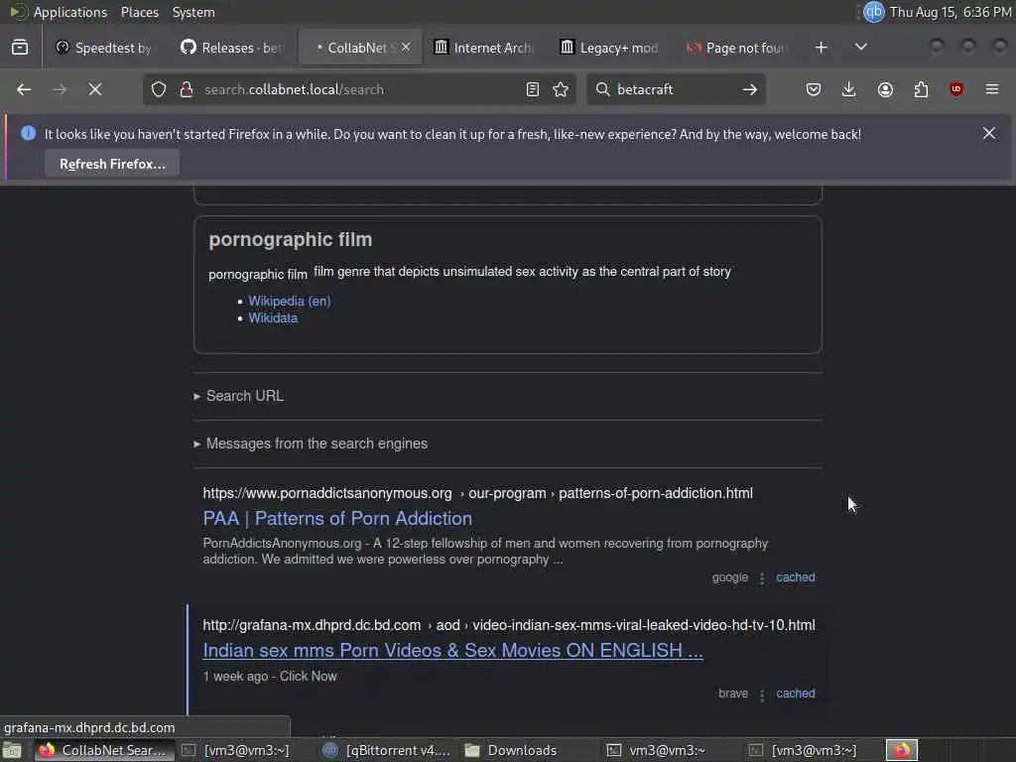
Task: Open Firefox View tab overview icon
Action: click(20, 48)
